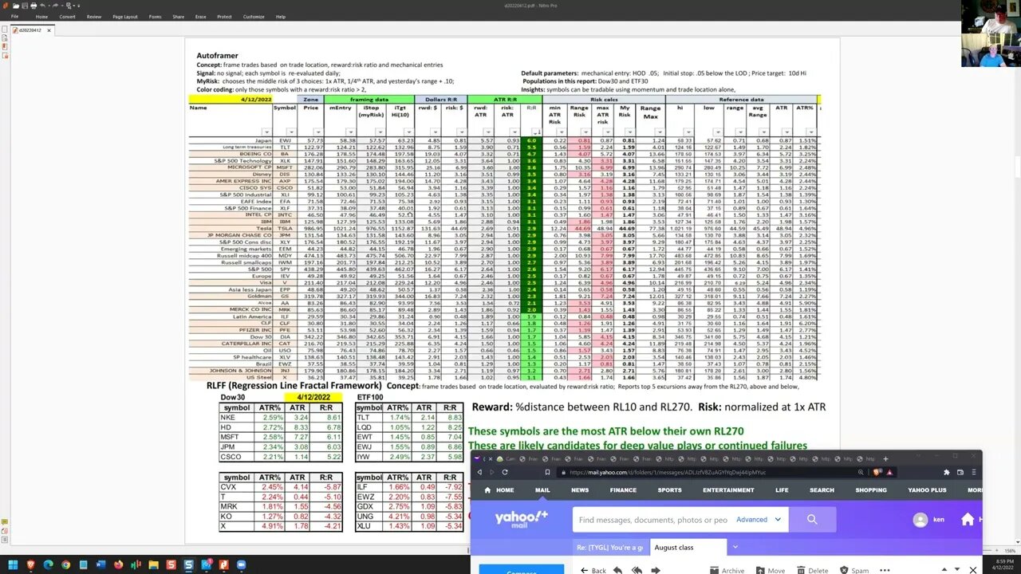The image size is (1021, 574).
Task: Click FINANCE in the Yahoo navigation bar
Action: coord(624,490)
